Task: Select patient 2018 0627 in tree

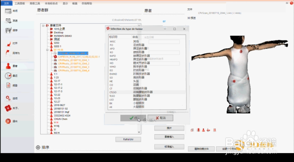Action: tap(60, 105)
